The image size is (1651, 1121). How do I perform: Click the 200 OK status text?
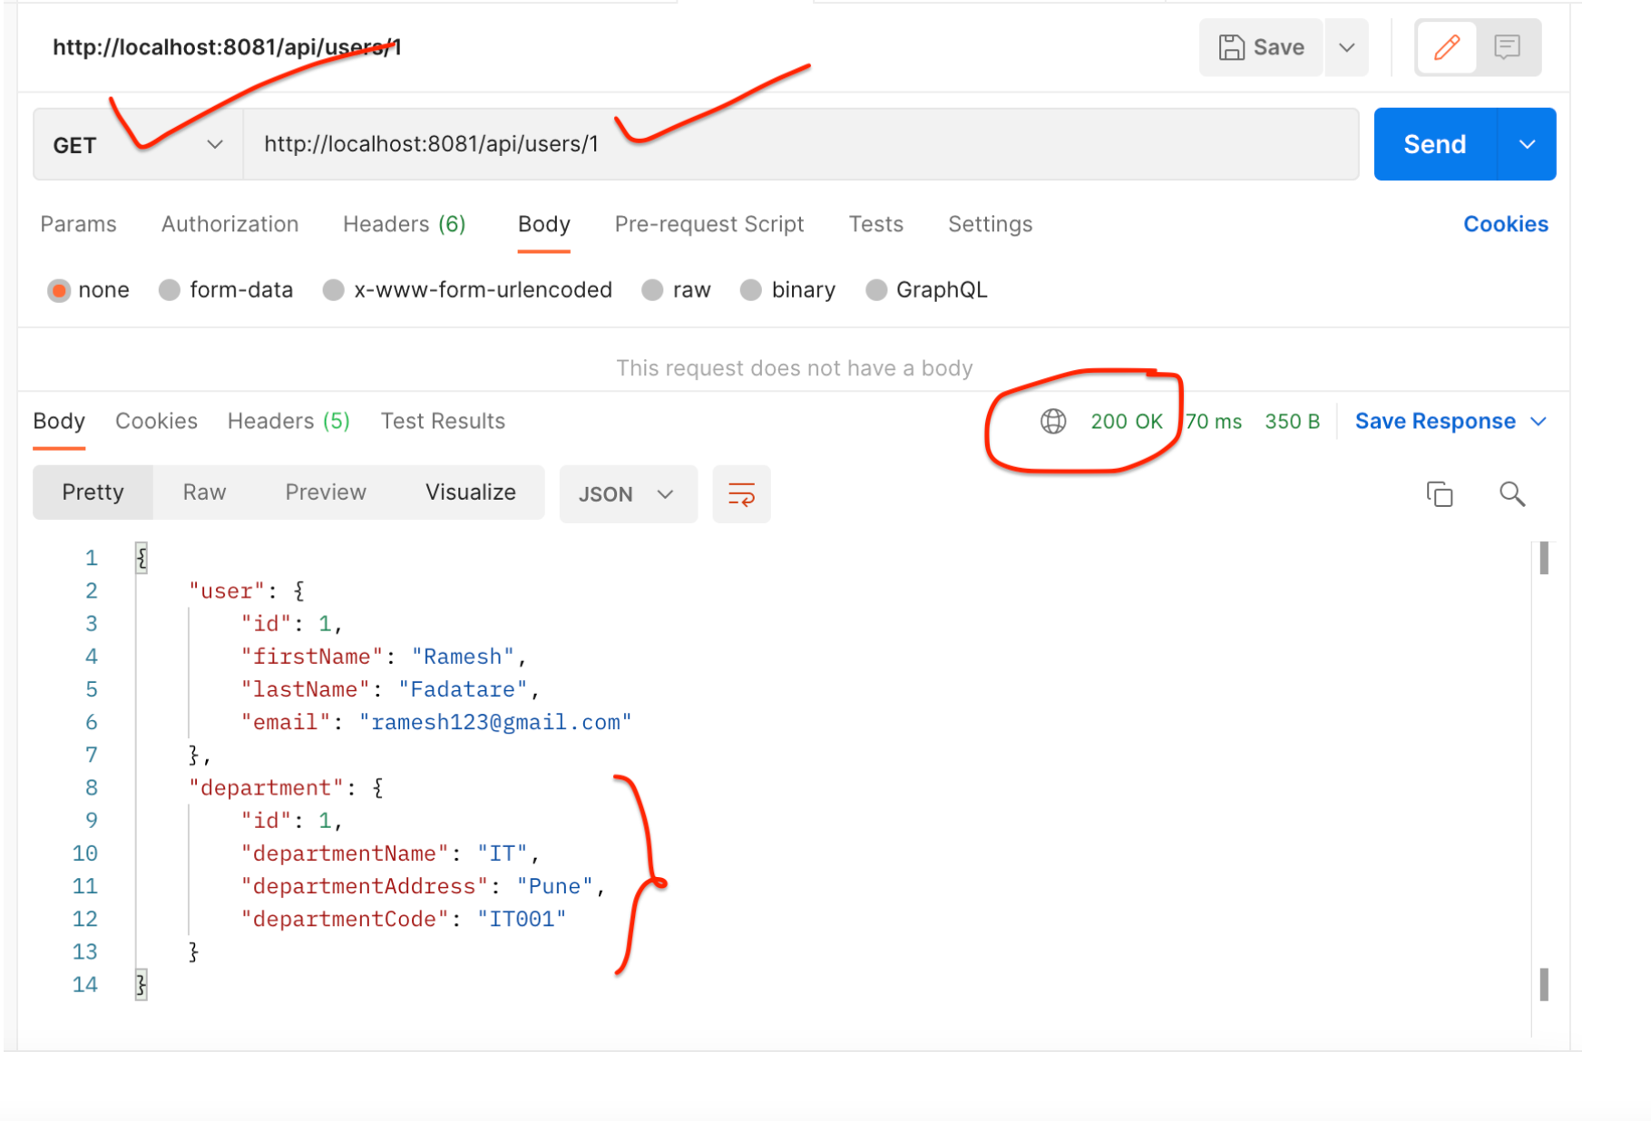coord(1126,422)
